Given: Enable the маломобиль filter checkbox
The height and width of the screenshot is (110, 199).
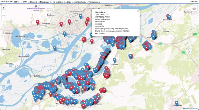Looking at the screenshot, I should (73, 2).
